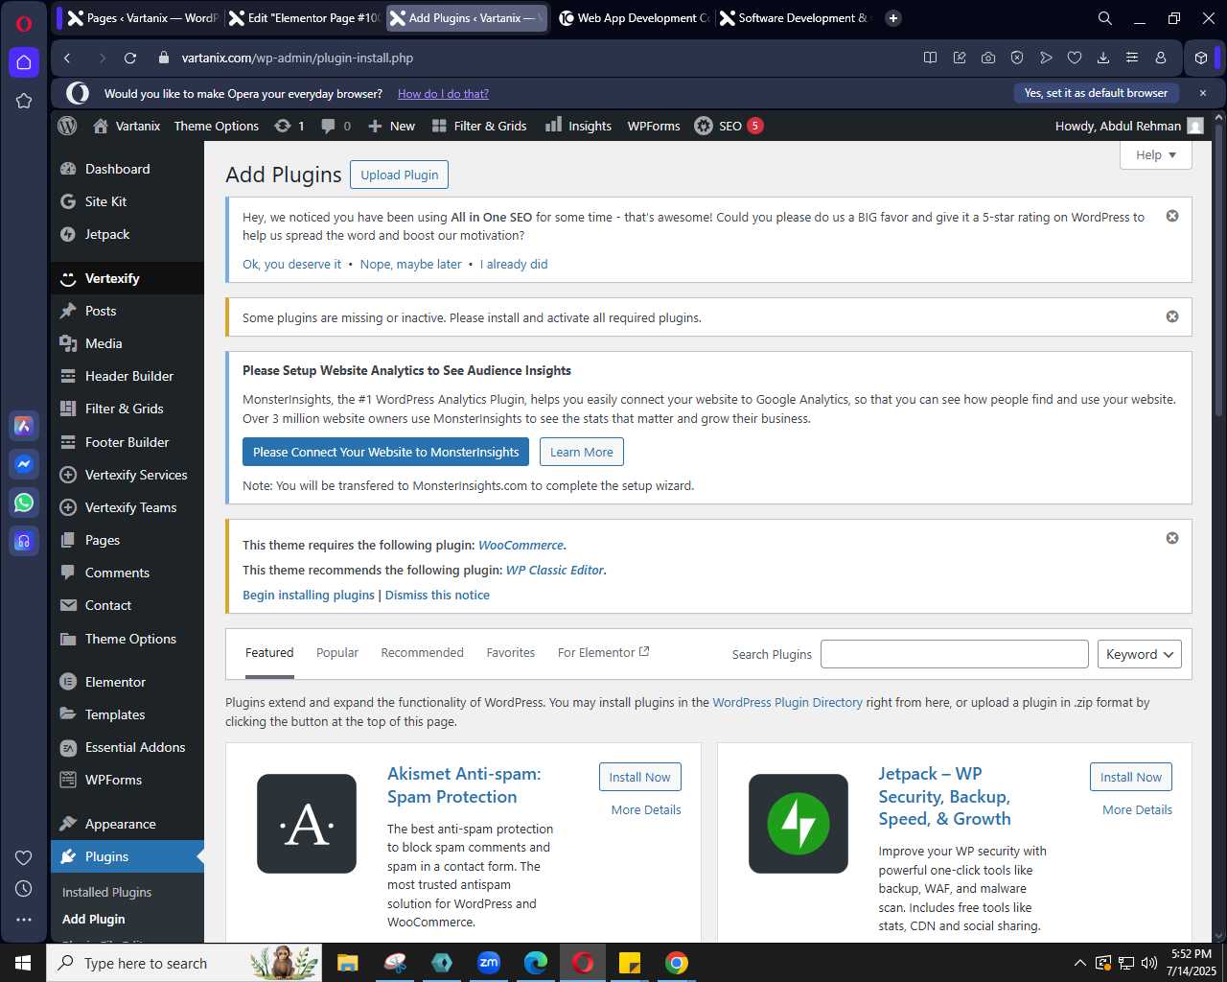
Task: Install the Jetpack plugin now
Action: [x=1130, y=777]
